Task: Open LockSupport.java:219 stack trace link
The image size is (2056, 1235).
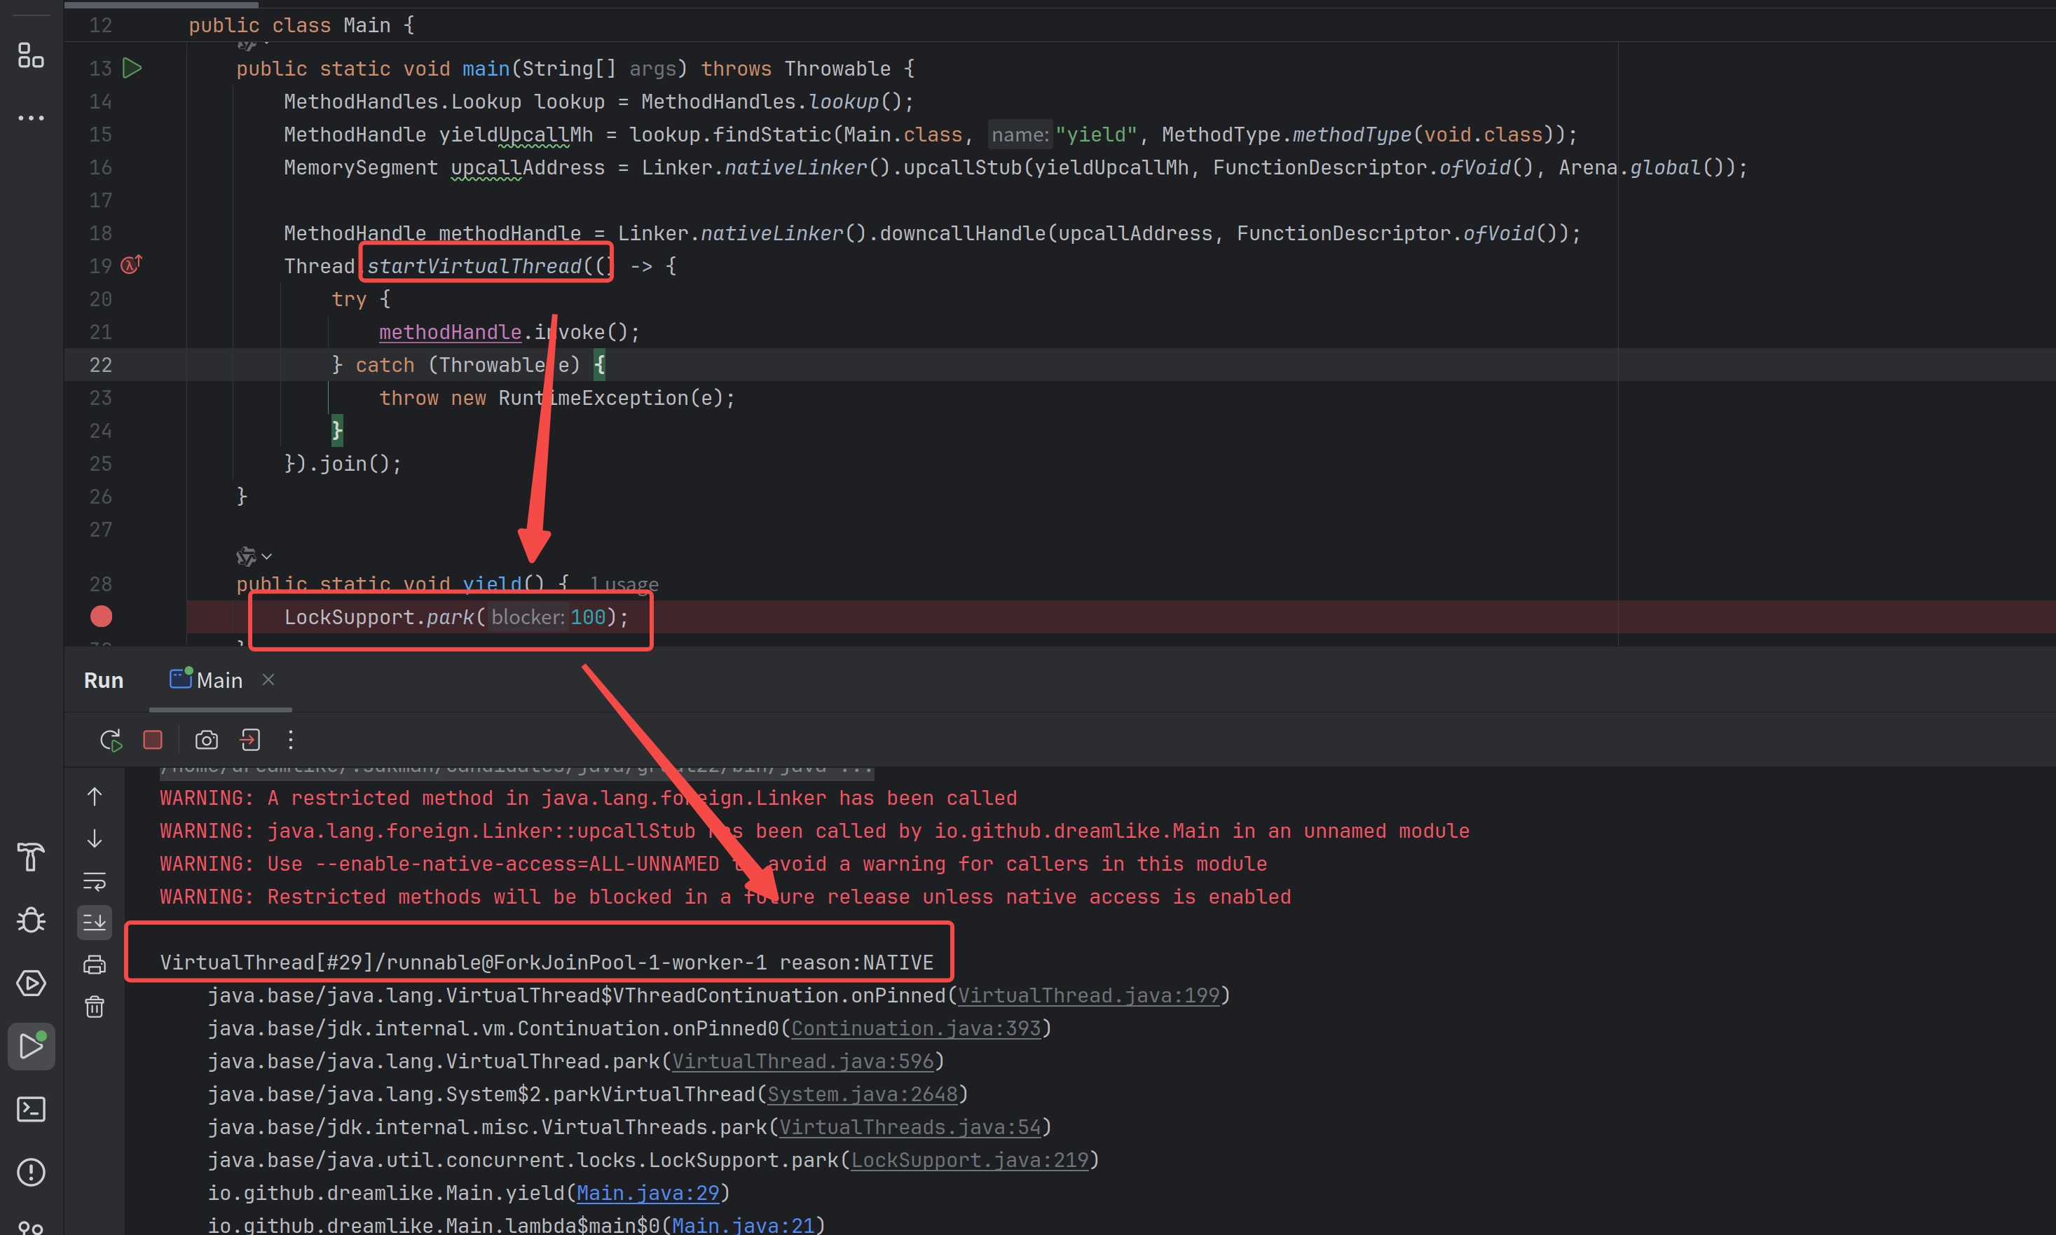Action: coord(970,1160)
